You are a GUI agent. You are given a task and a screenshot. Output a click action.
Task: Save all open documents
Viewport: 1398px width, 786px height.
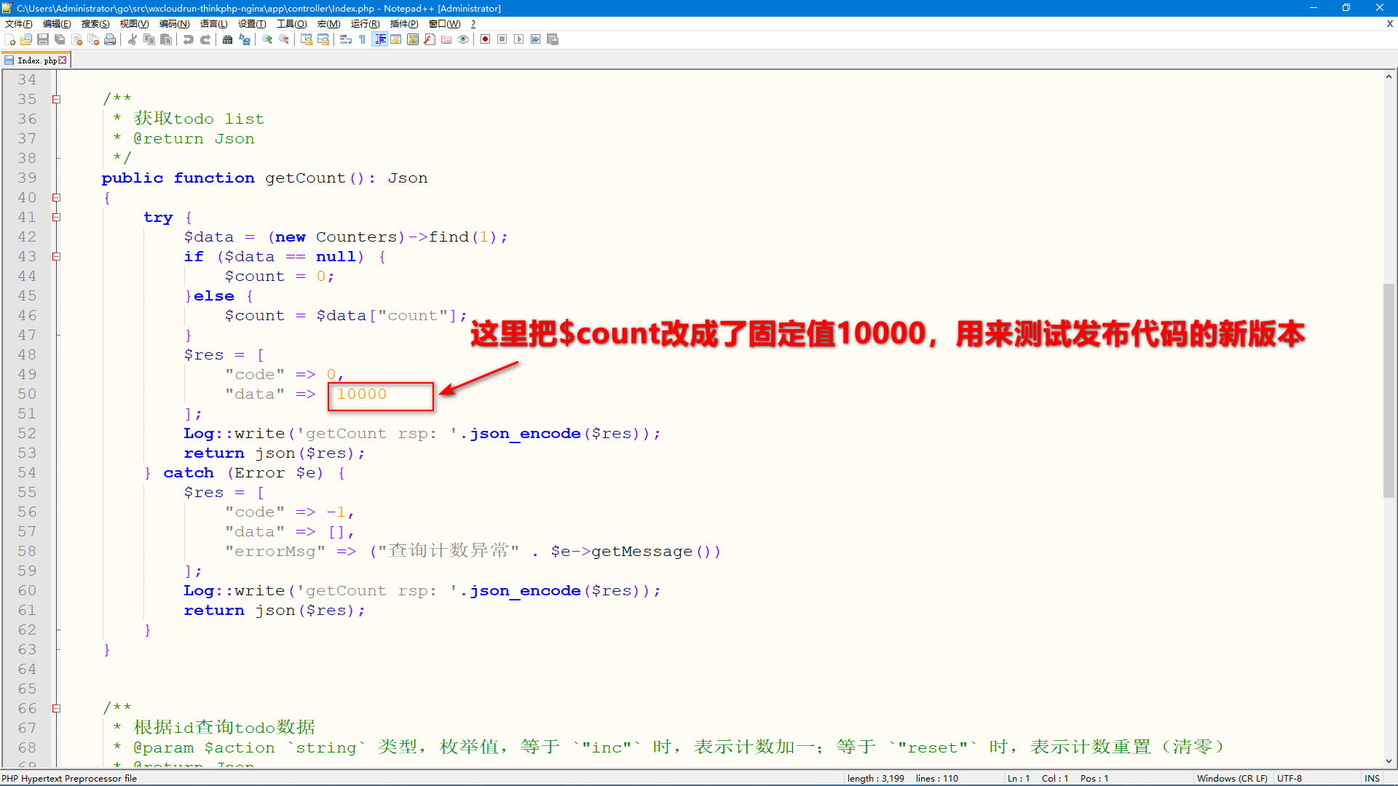click(61, 39)
